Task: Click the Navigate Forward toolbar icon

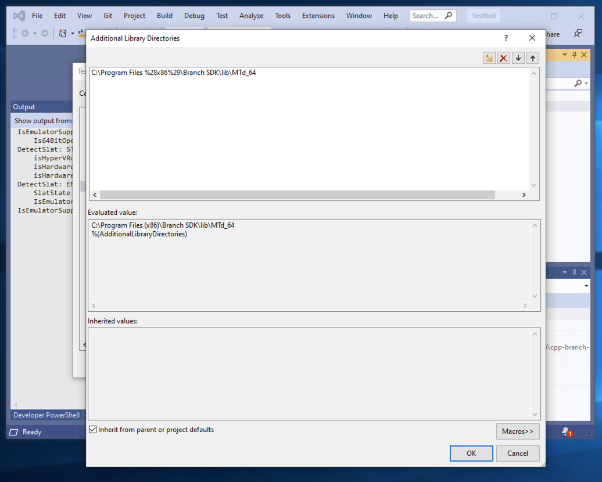Action: click(45, 33)
